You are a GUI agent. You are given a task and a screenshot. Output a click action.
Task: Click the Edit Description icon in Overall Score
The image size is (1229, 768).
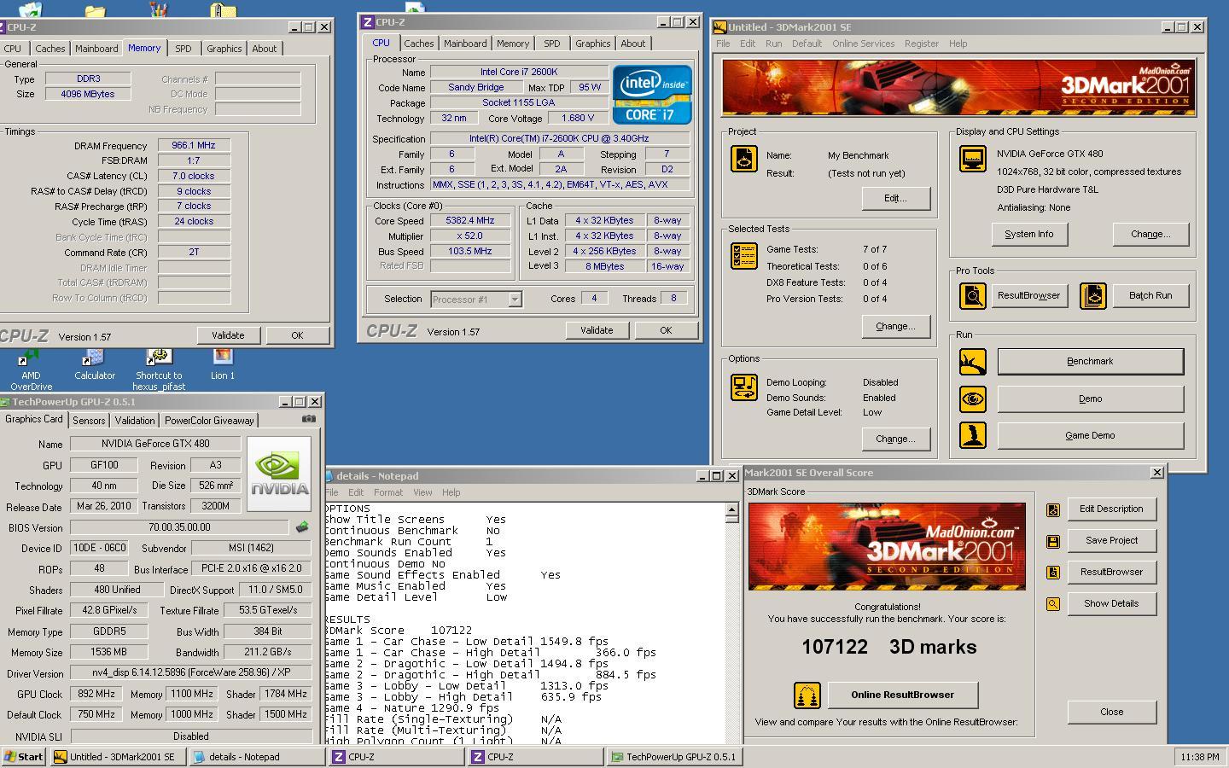pyautogui.click(x=1053, y=509)
